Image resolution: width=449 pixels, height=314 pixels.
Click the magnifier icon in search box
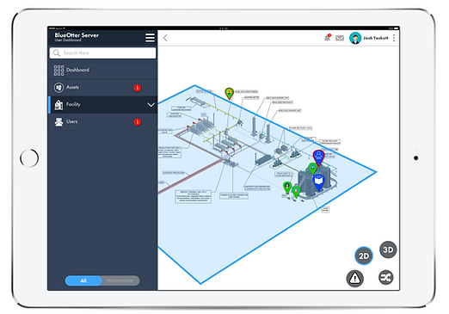pos(57,53)
